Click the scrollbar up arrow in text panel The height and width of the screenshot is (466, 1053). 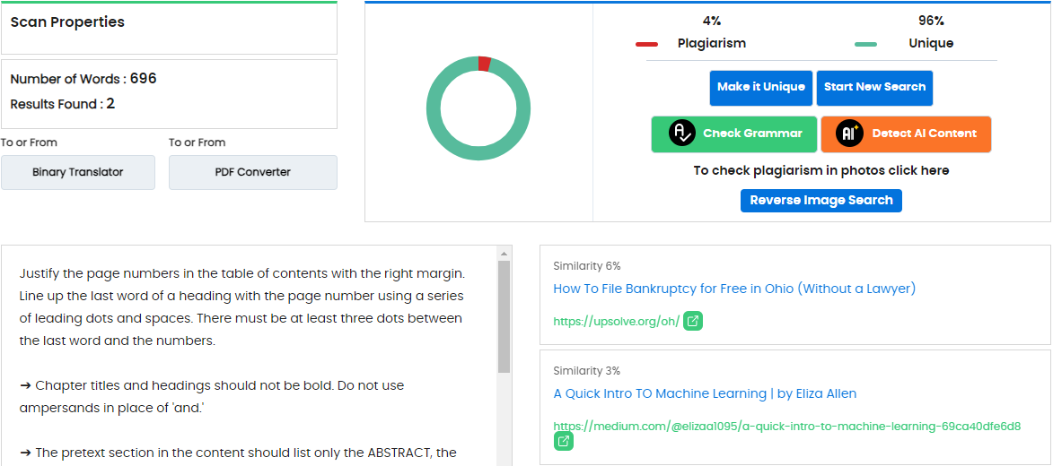click(504, 253)
